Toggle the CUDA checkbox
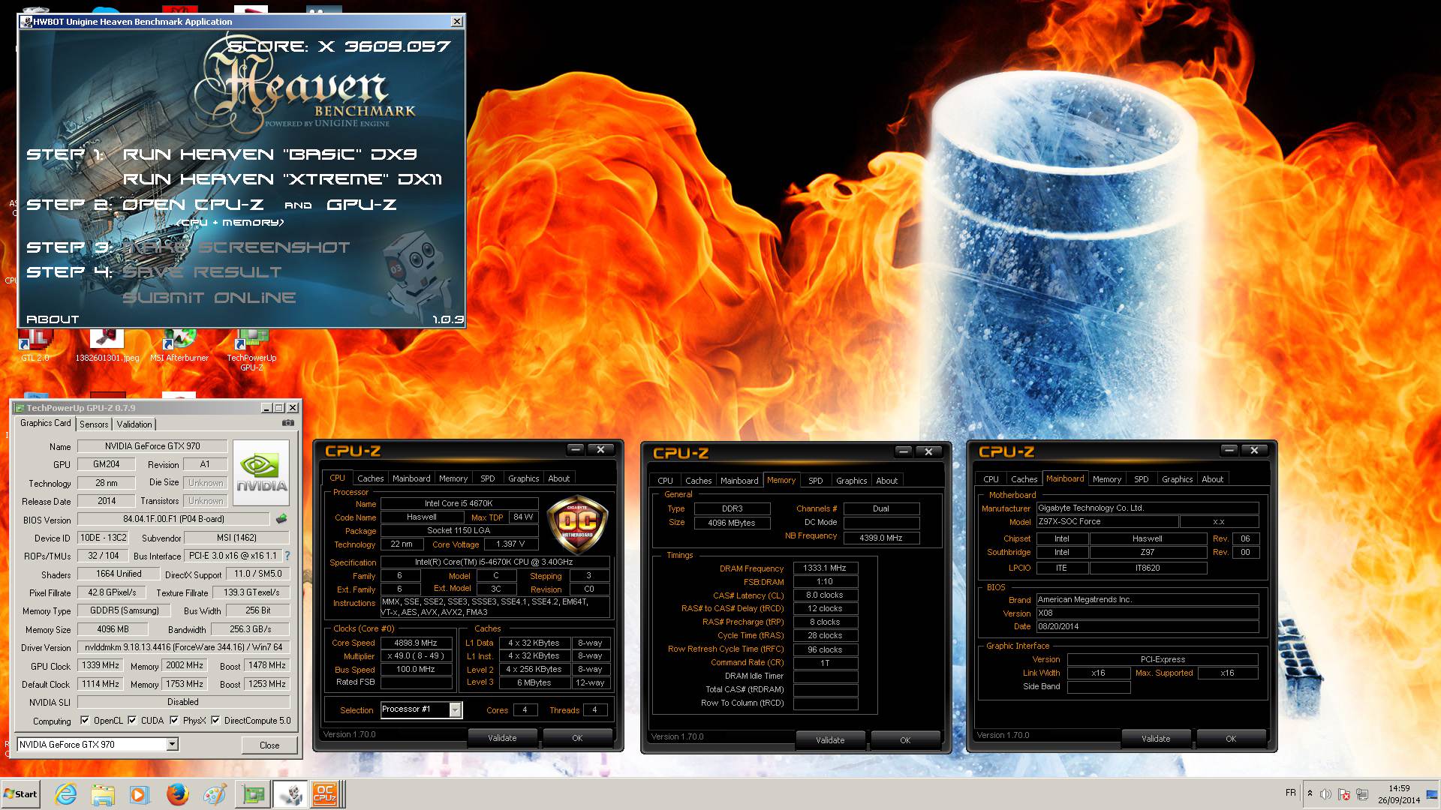 [x=132, y=721]
